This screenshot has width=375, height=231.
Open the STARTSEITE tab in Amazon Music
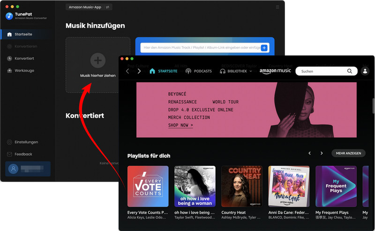pos(163,71)
